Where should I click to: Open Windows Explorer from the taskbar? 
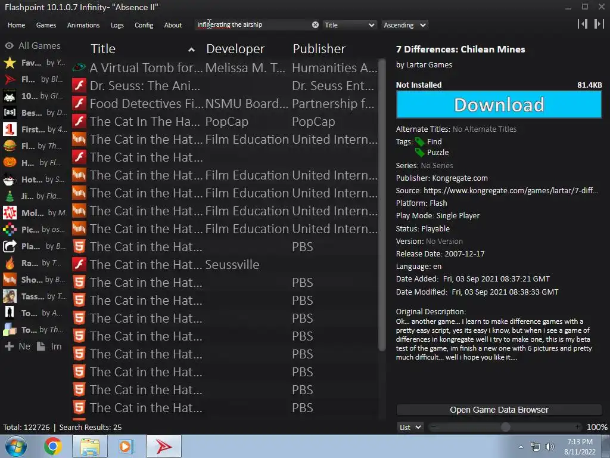(90, 446)
